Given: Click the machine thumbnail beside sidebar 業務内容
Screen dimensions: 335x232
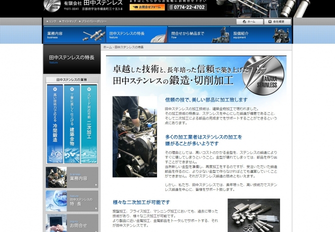Looking at the screenshot, I should click(x=56, y=177).
